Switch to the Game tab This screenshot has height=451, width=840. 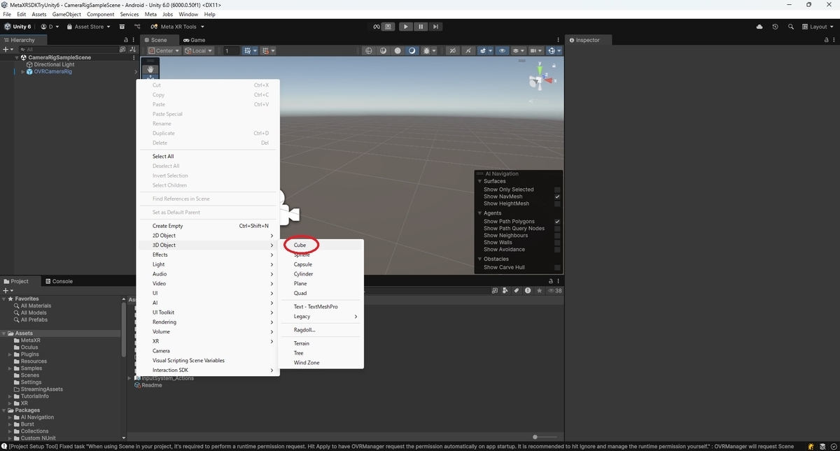[194, 40]
